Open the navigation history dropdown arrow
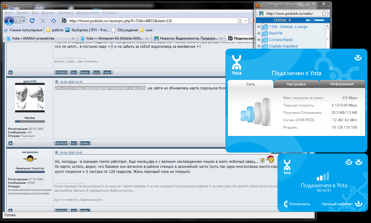The width and height of the screenshot is (371, 223). (24, 21)
